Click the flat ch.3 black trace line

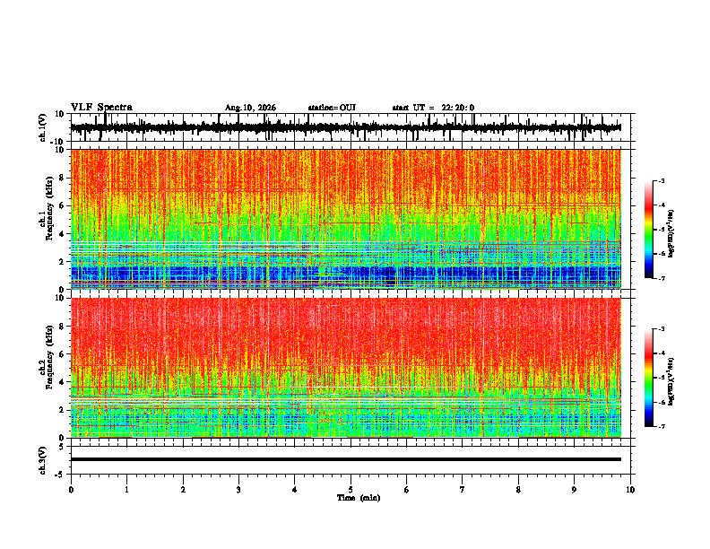(x=345, y=459)
